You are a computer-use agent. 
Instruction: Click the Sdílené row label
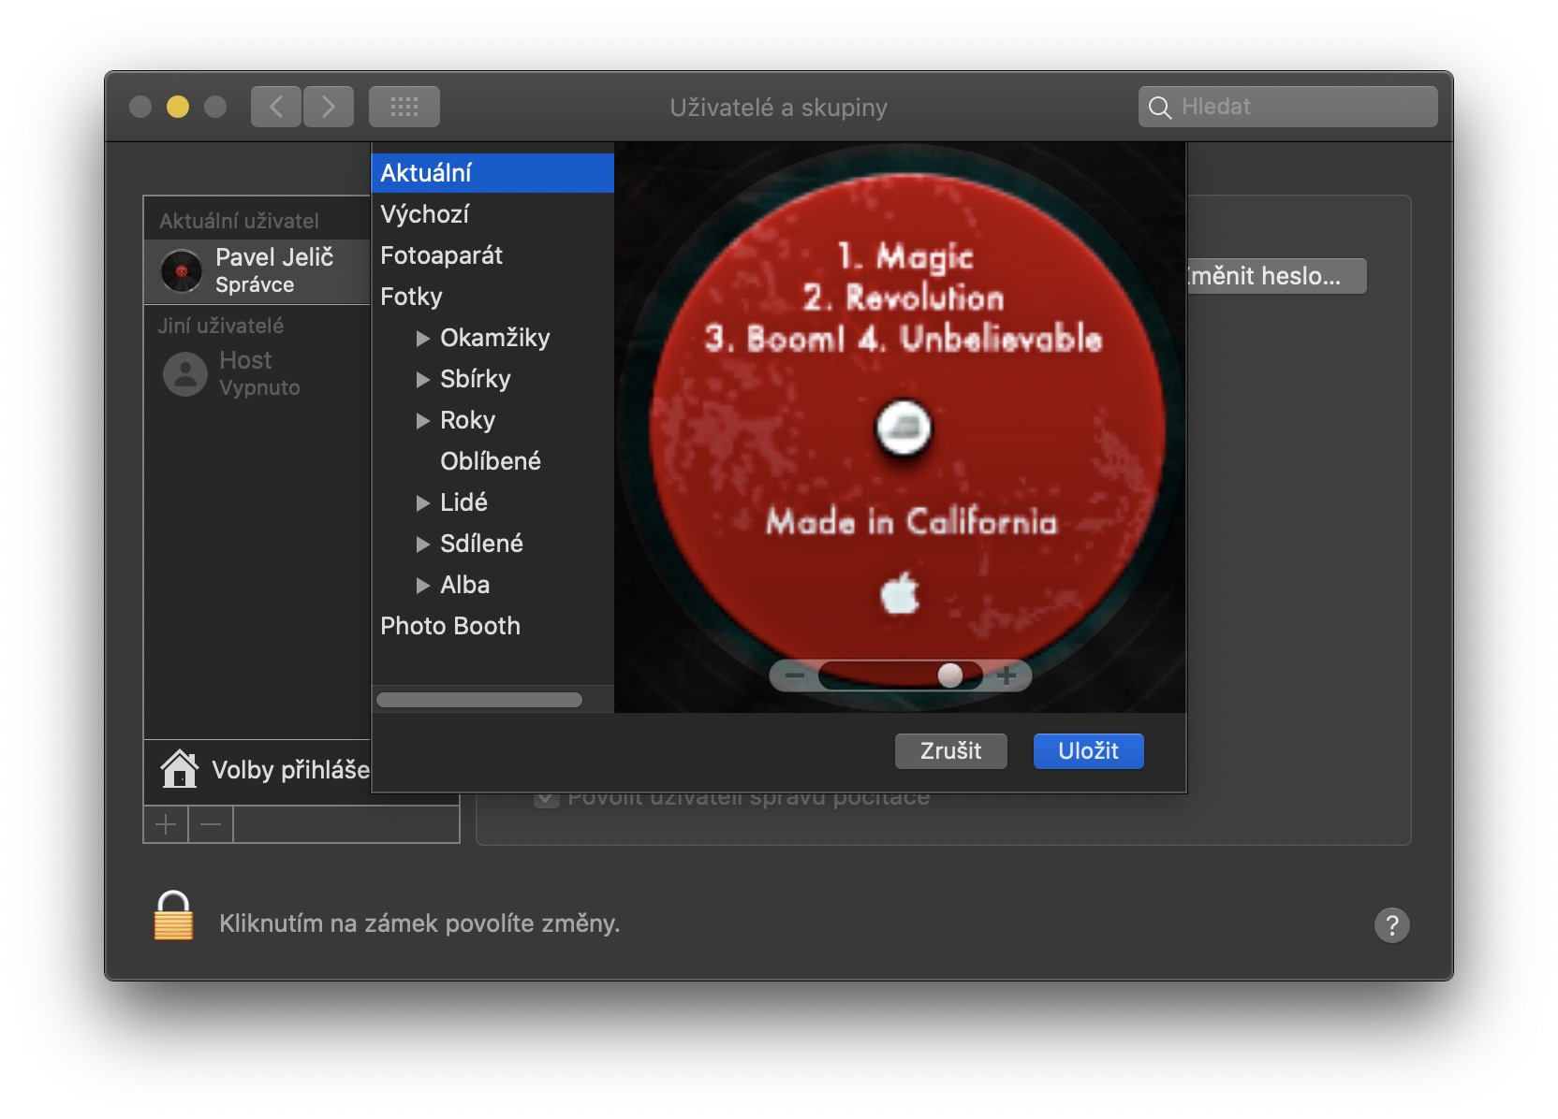[481, 544]
